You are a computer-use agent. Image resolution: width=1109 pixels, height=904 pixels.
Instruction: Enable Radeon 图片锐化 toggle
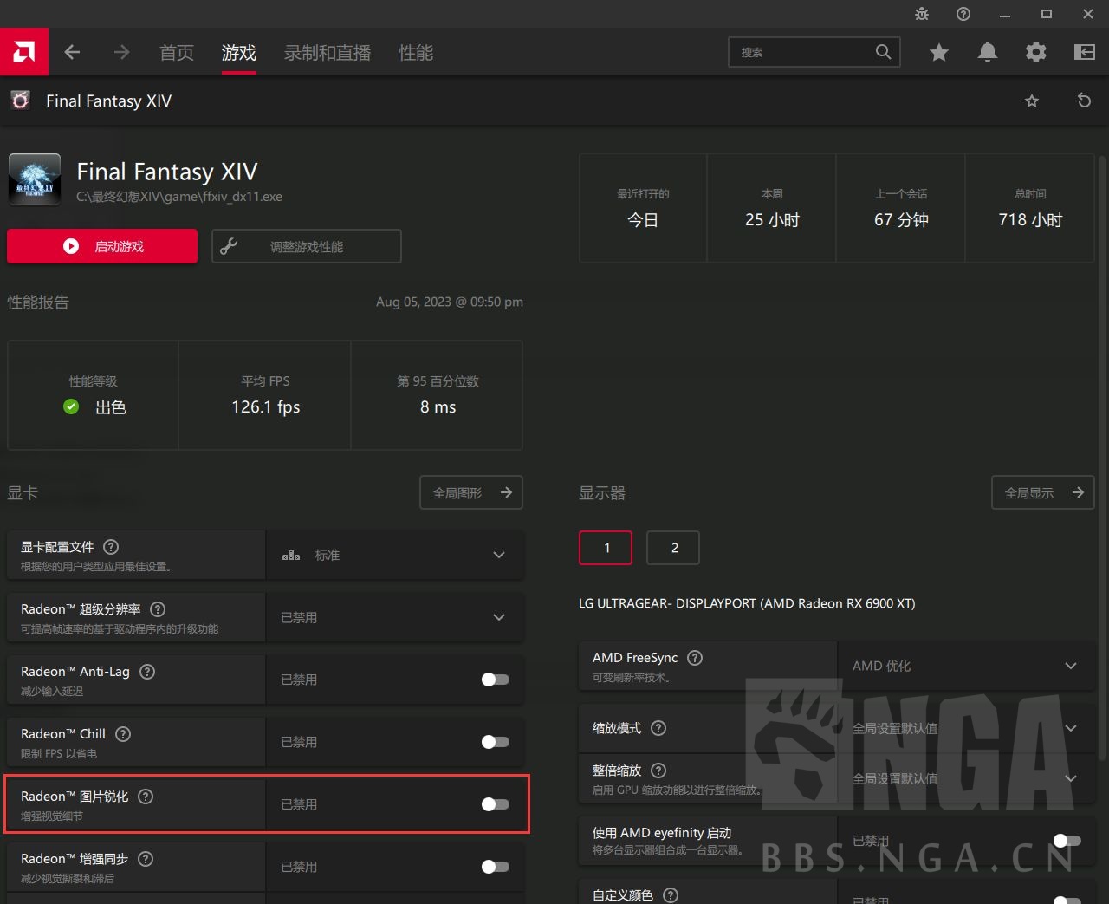pos(495,804)
